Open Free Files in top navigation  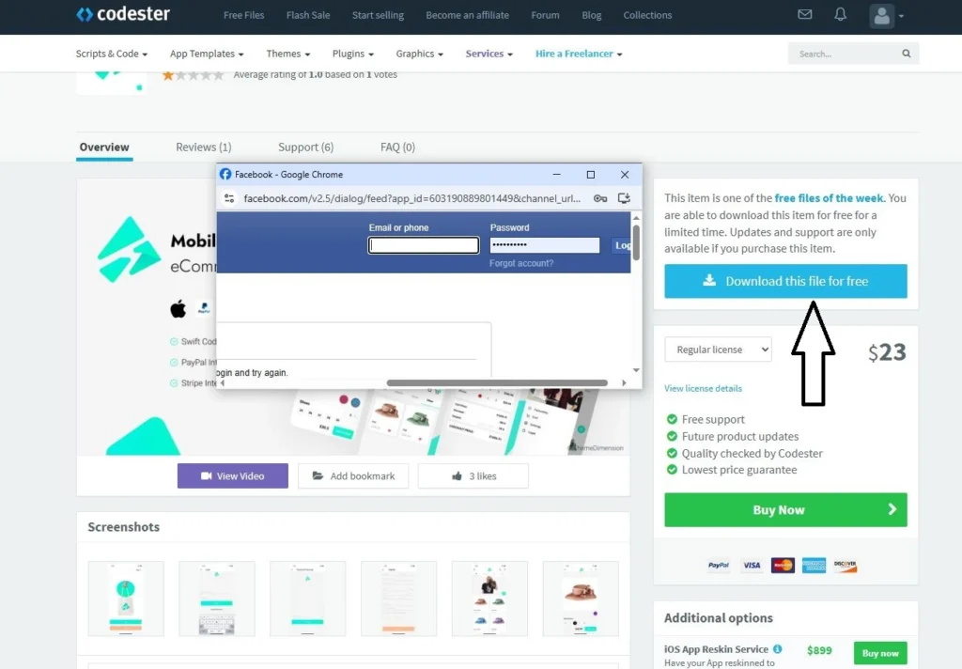click(243, 15)
